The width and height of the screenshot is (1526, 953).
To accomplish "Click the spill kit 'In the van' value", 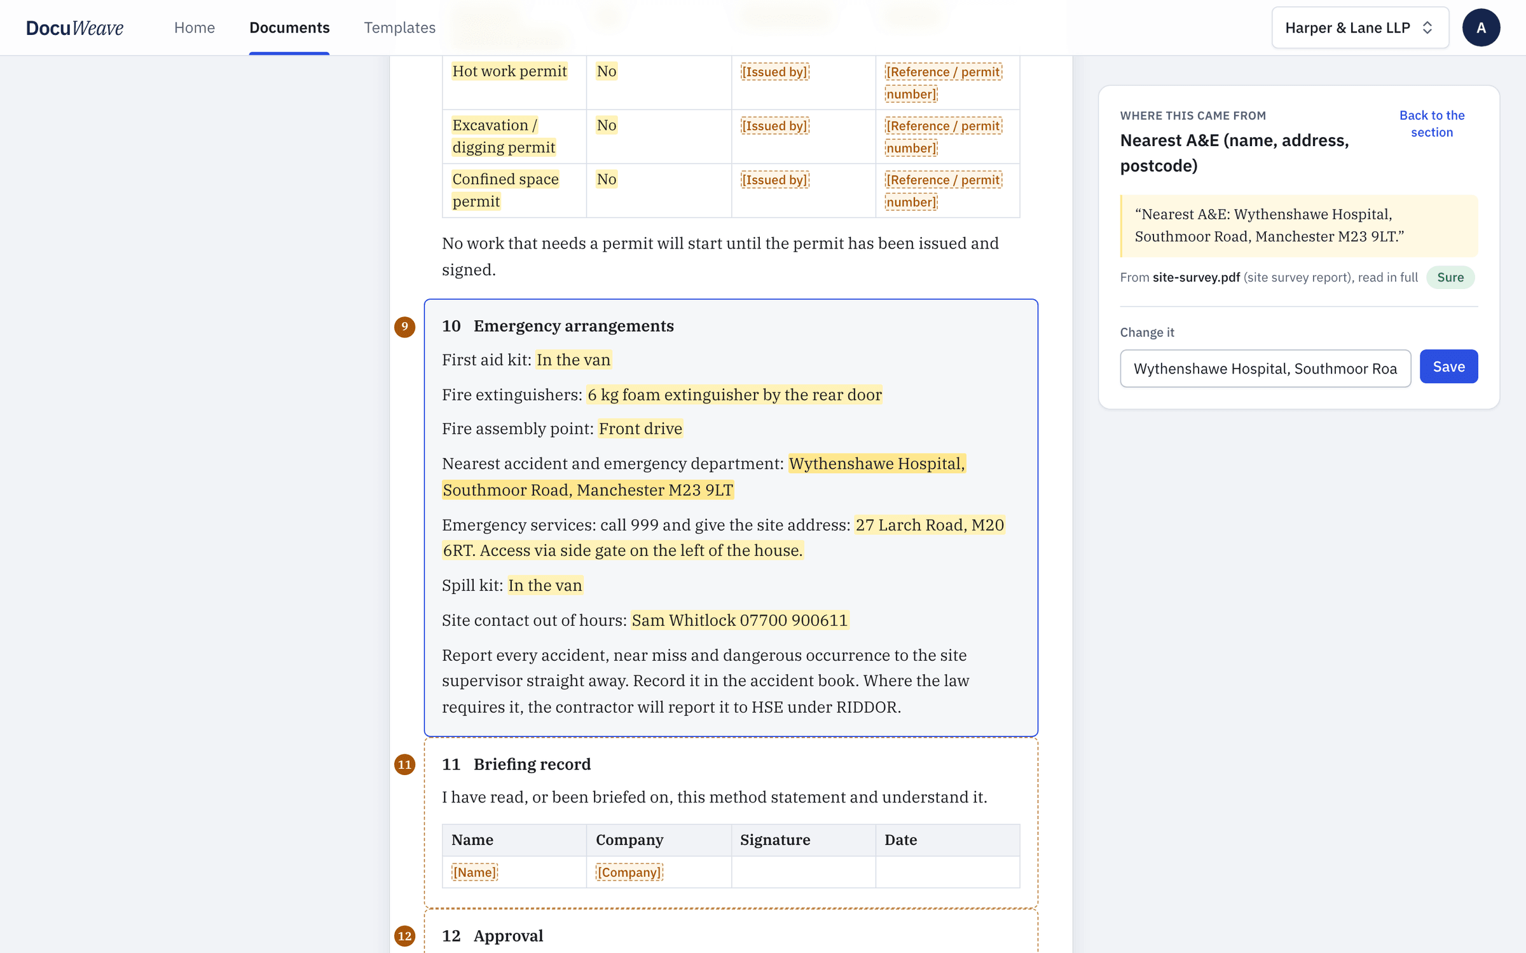I will click(546, 585).
